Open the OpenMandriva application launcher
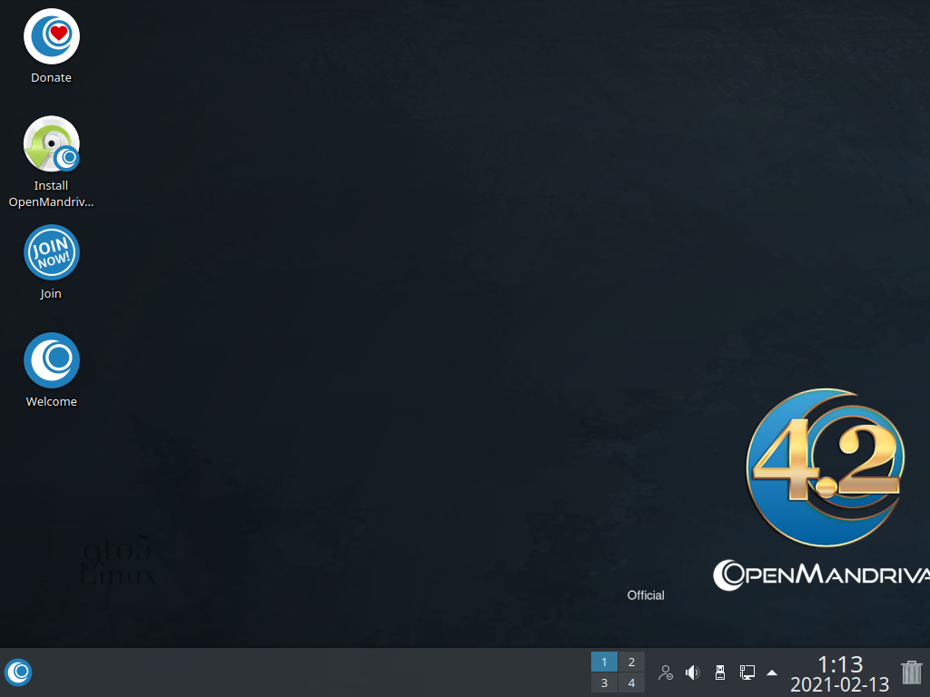Viewport: 930px width, 697px height. [18, 672]
